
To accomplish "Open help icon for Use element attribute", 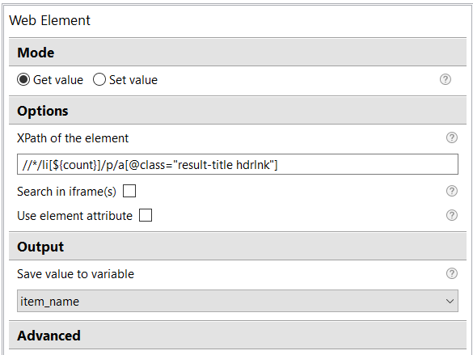I will (452, 215).
